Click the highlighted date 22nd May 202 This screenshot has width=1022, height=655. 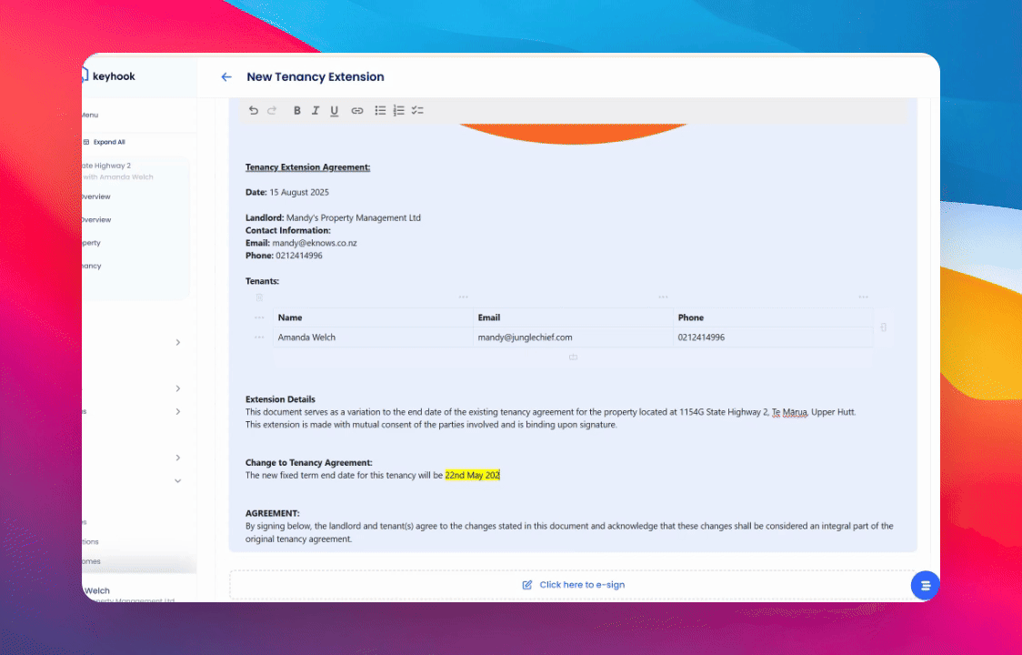tap(473, 476)
